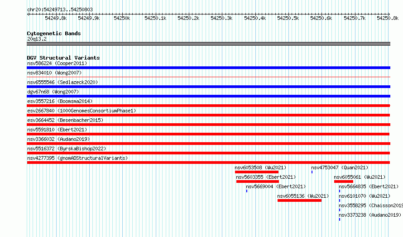Open nsv5591810 (Ebert2021) variant label
Viewport: 403px width, 237px height.
57,130
